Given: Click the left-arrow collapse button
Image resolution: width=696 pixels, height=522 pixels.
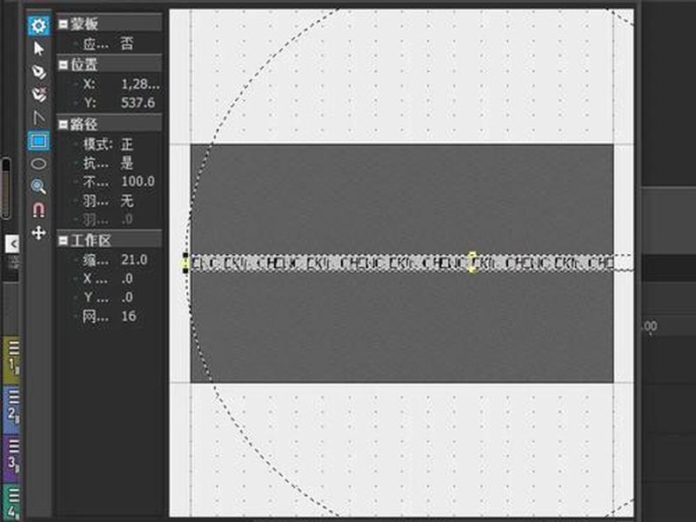Looking at the screenshot, I should (13, 244).
